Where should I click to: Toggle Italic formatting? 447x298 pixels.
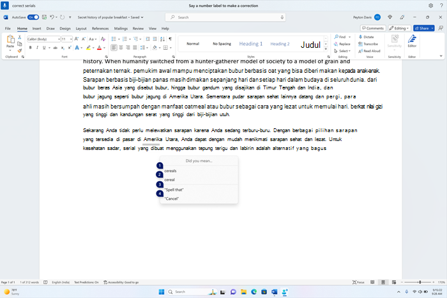click(x=37, y=48)
